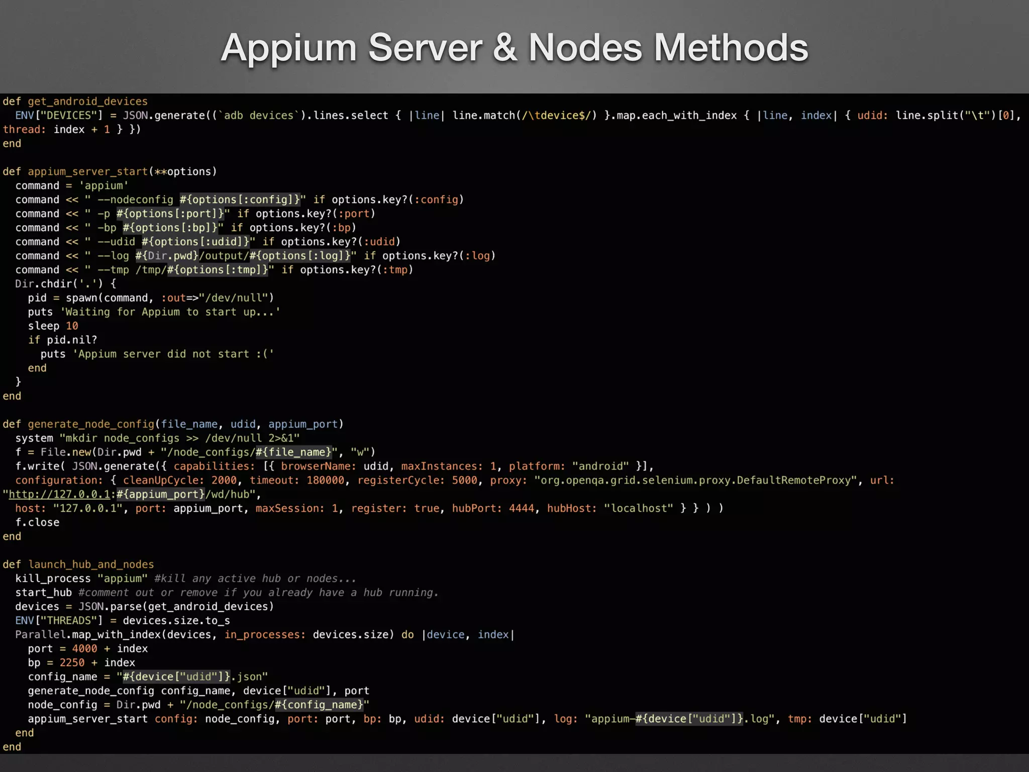Click the 'f = File.new' line

click(x=195, y=452)
